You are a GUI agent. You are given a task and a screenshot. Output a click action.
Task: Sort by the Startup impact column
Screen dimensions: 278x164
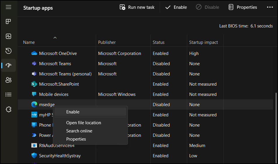click(x=204, y=42)
